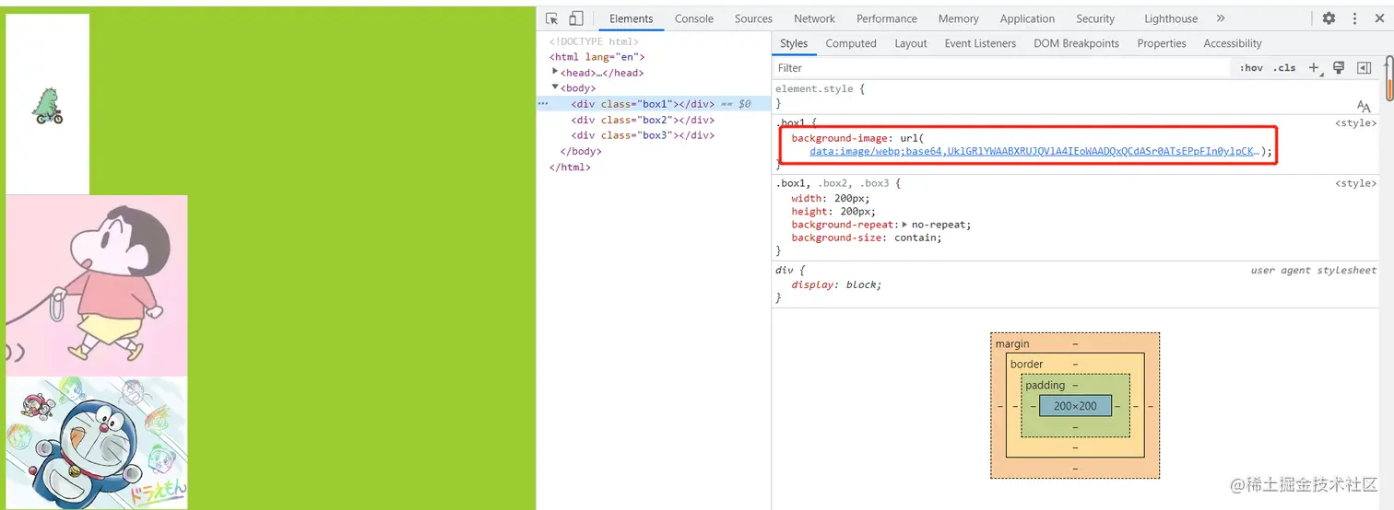Screen dimensions: 1394x510
Task: Focus the styles Filter input field
Action: [x=1000, y=68]
